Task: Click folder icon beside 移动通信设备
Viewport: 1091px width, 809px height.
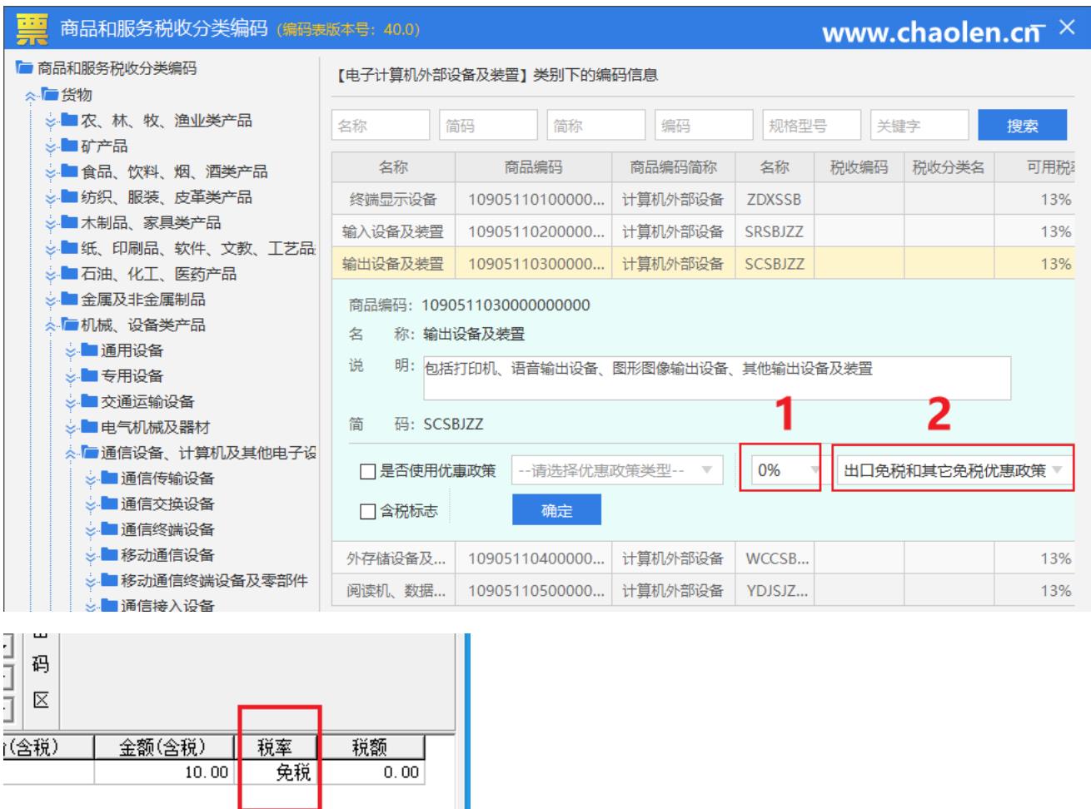Action: coord(110,555)
